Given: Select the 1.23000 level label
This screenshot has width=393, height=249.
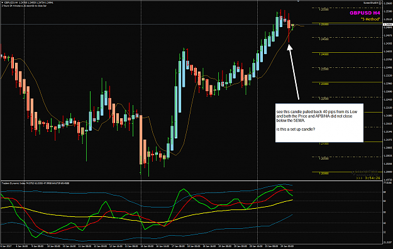Looking at the screenshot, I should (x=324, y=84).
